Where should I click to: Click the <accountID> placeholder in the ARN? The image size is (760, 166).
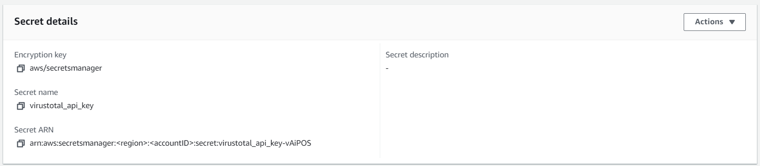[x=171, y=143]
